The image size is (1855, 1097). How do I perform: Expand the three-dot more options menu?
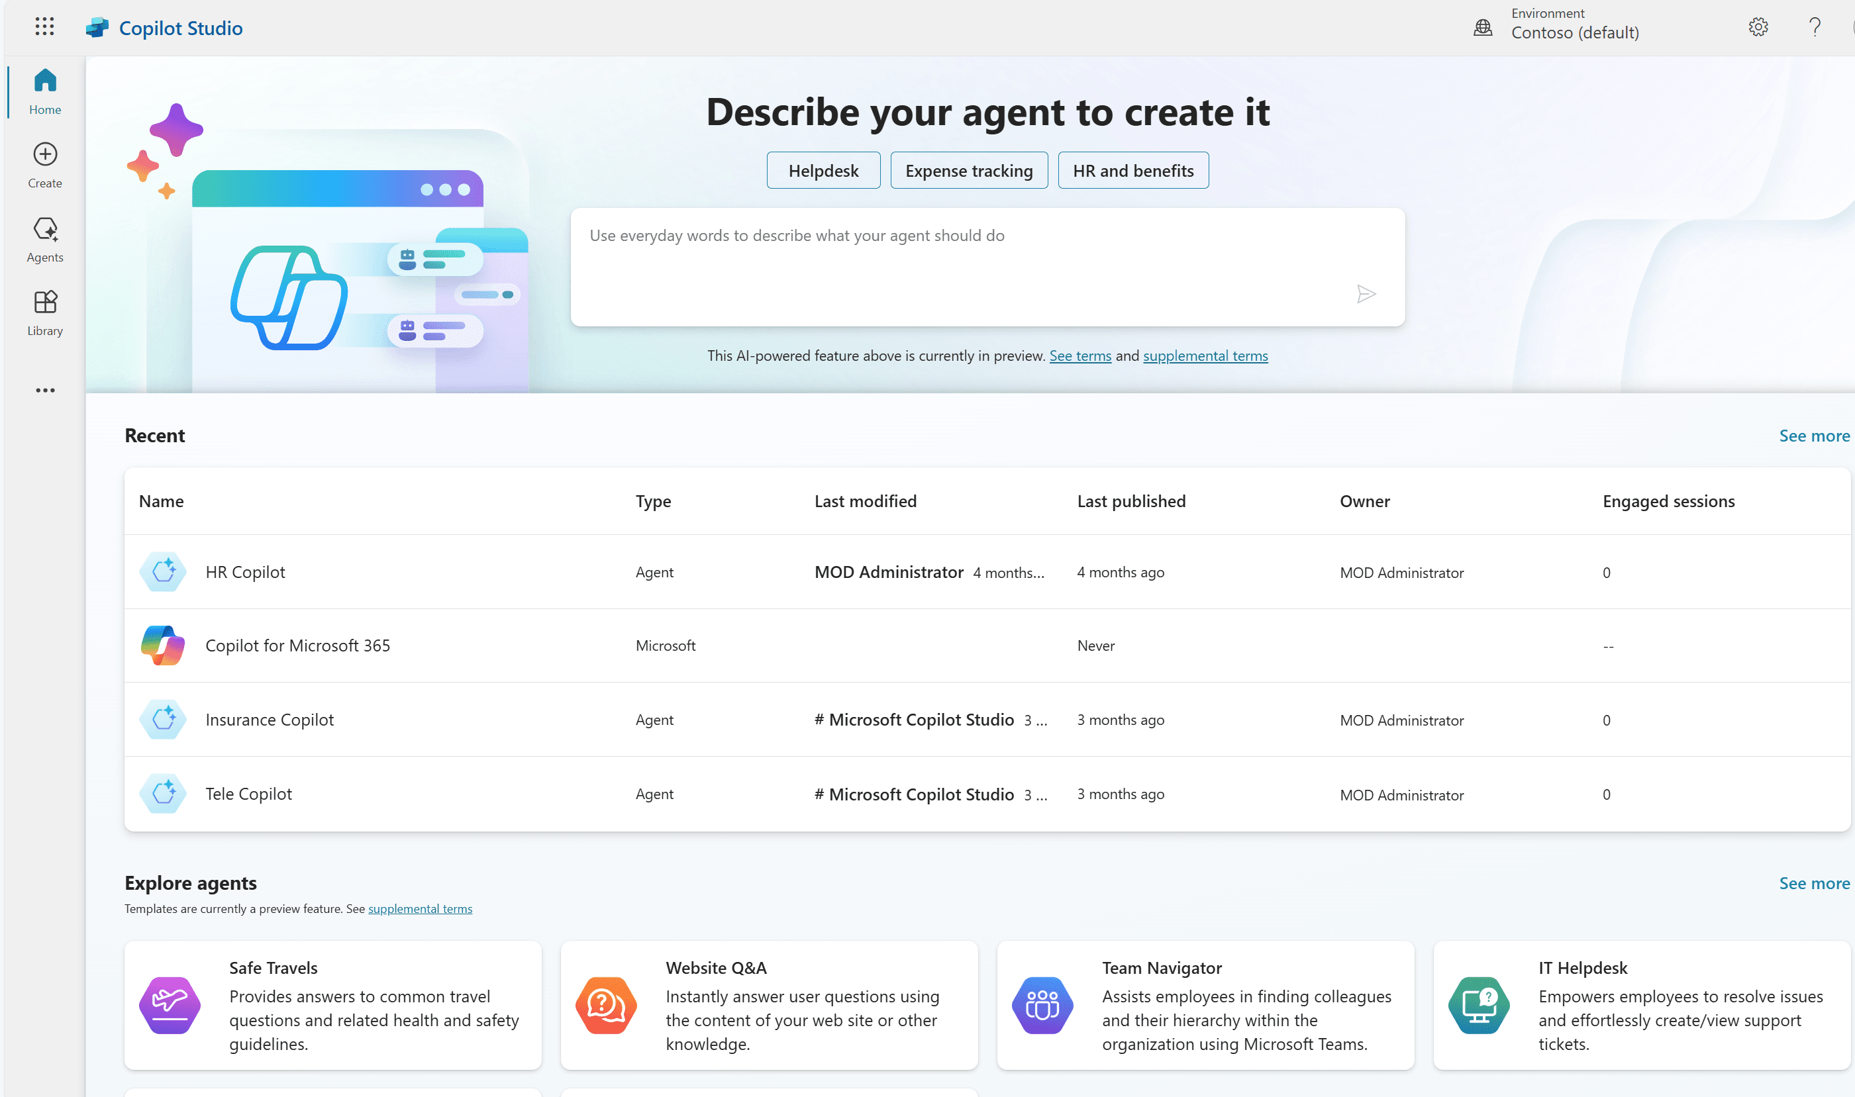[44, 391]
